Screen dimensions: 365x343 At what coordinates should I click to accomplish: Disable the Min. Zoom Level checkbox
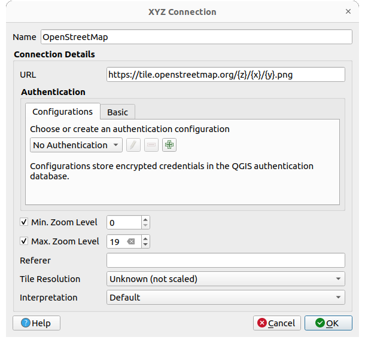pyautogui.click(x=24, y=222)
